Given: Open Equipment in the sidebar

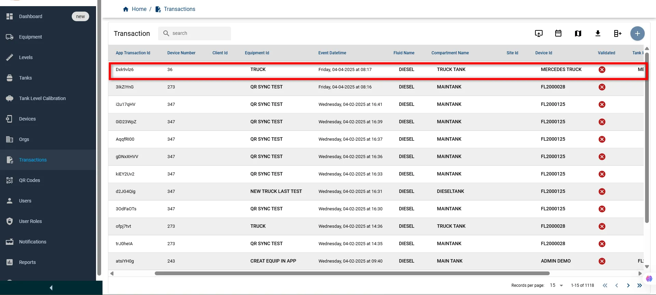Looking at the screenshot, I should (x=48, y=37).
